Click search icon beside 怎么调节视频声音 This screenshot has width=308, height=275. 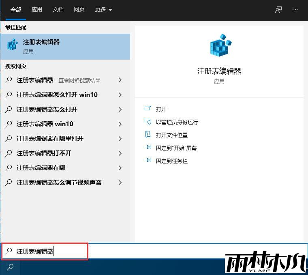[x=9, y=183]
